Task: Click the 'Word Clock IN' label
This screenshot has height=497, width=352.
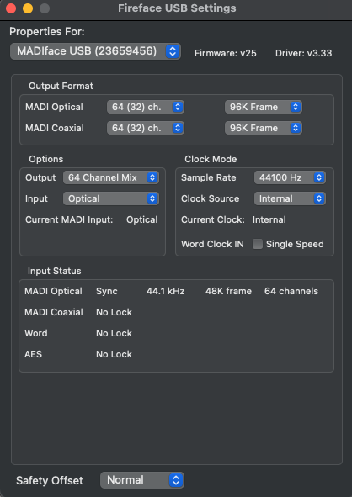Action: [x=212, y=244]
